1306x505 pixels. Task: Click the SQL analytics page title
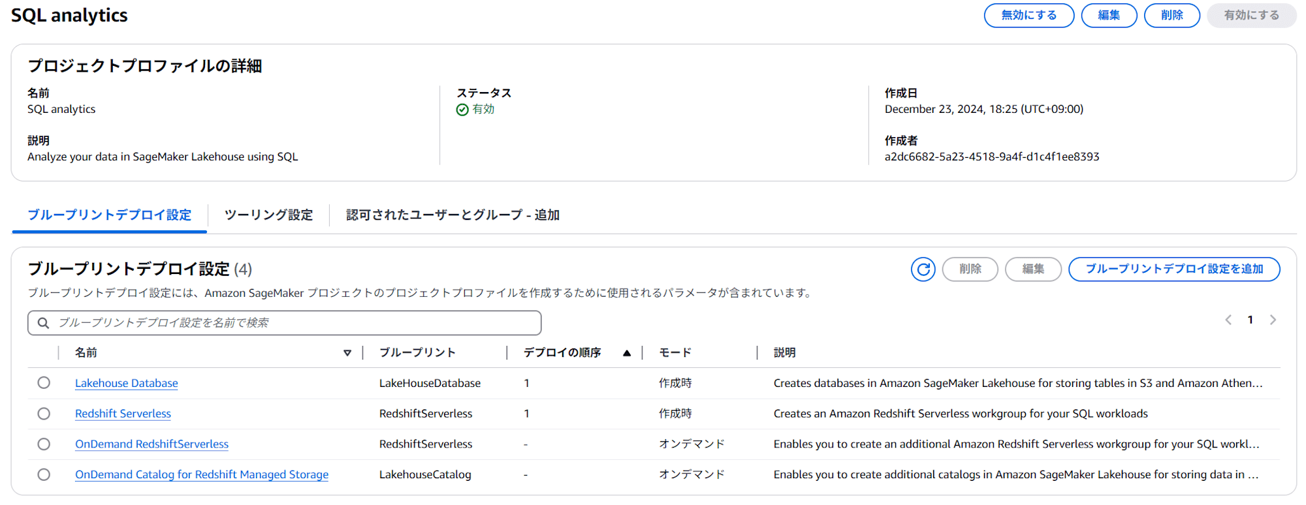[69, 15]
